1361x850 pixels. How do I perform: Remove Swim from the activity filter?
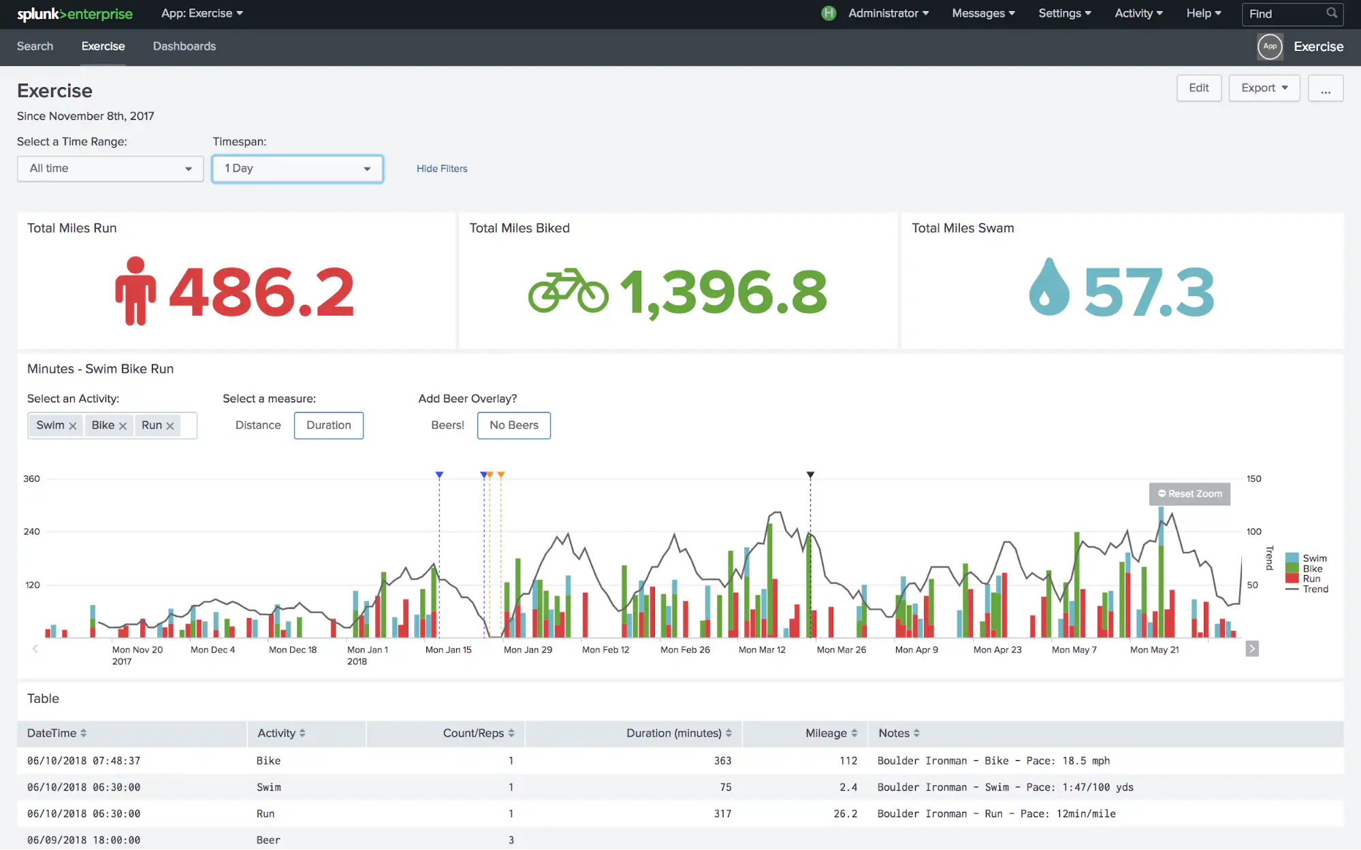tap(74, 425)
